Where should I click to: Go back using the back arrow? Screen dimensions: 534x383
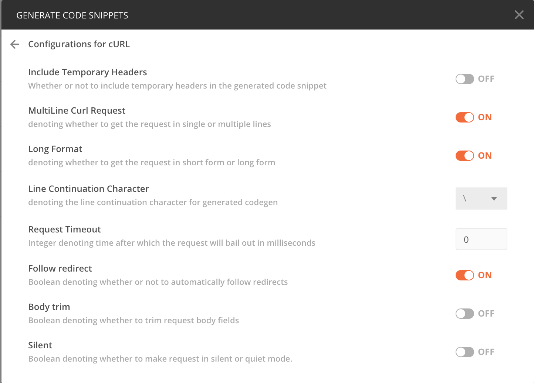[14, 44]
